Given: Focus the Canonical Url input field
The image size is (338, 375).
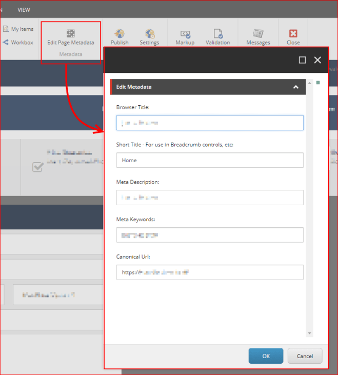Looking at the screenshot, I should click(x=210, y=272).
